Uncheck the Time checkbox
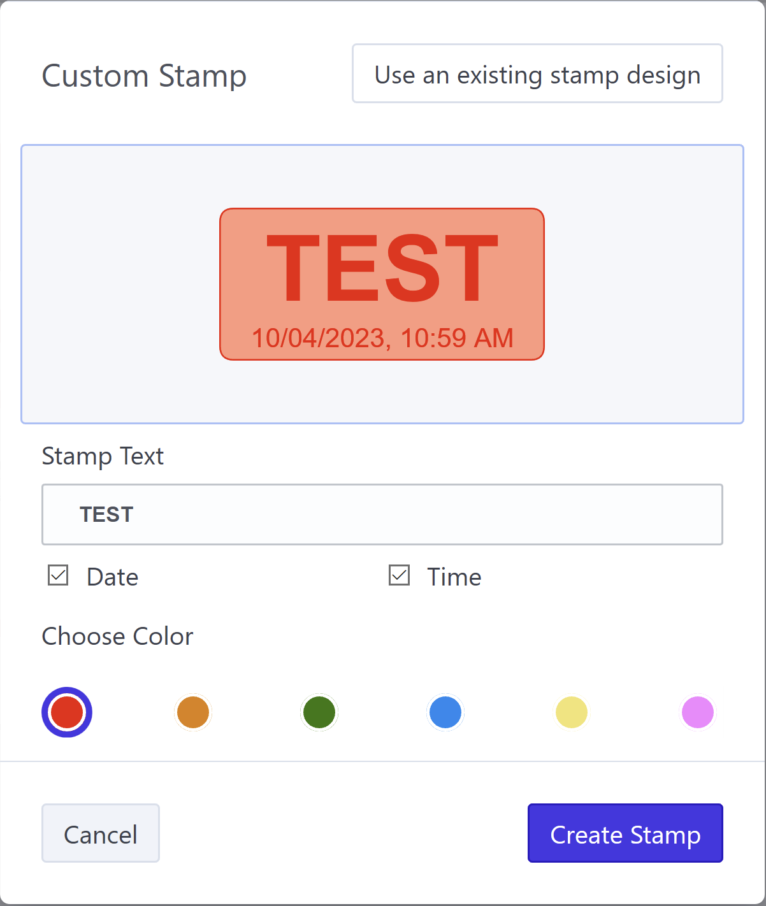The image size is (766, 906). pyautogui.click(x=400, y=576)
